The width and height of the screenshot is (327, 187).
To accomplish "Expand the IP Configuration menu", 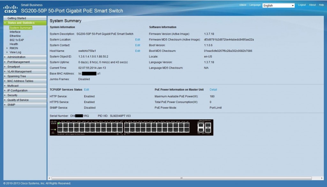I will point(25,91).
